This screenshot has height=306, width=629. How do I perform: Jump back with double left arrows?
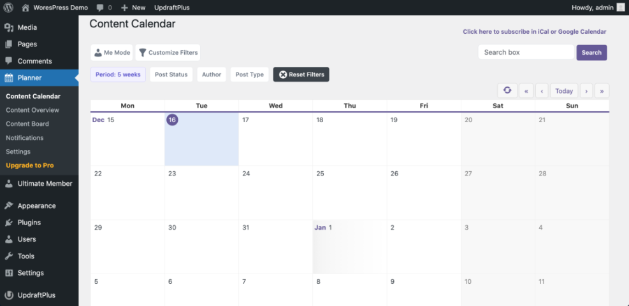coord(526,91)
